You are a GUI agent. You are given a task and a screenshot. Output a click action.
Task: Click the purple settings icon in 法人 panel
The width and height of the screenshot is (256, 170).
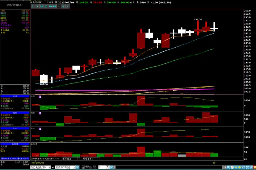coord(40,129)
